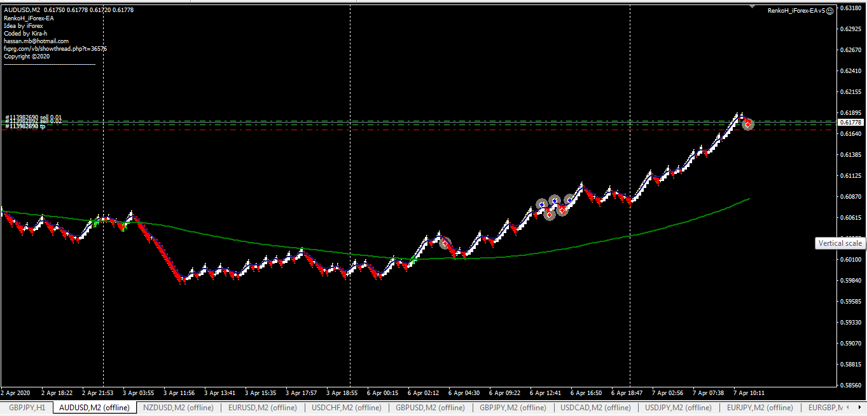The width and height of the screenshot is (867, 416).
Task: Click the smiley face Expert Advisor icon
Action: [x=829, y=11]
